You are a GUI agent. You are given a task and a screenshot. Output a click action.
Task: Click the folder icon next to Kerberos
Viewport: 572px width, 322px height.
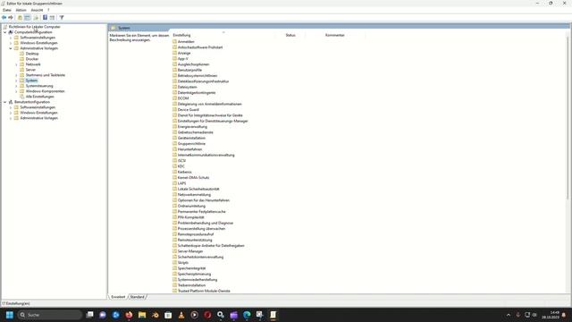[x=175, y=172]
